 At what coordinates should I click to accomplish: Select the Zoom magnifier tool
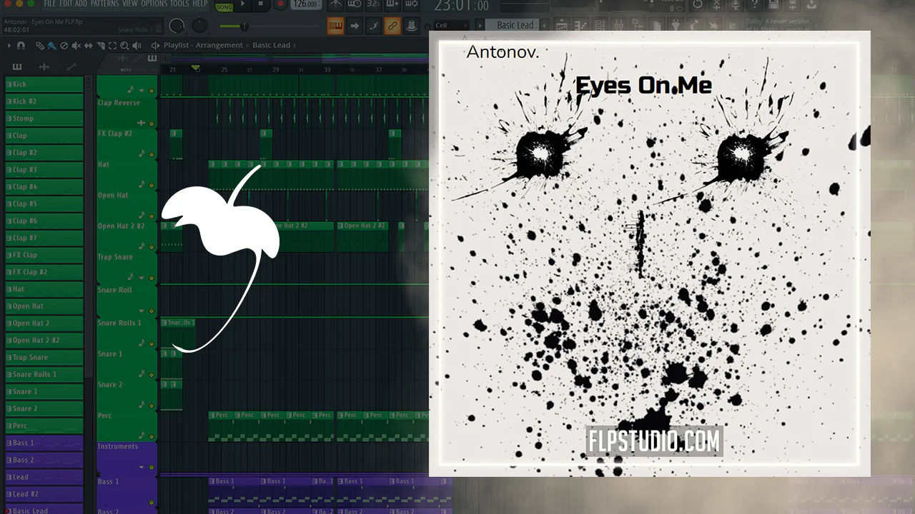124,45
